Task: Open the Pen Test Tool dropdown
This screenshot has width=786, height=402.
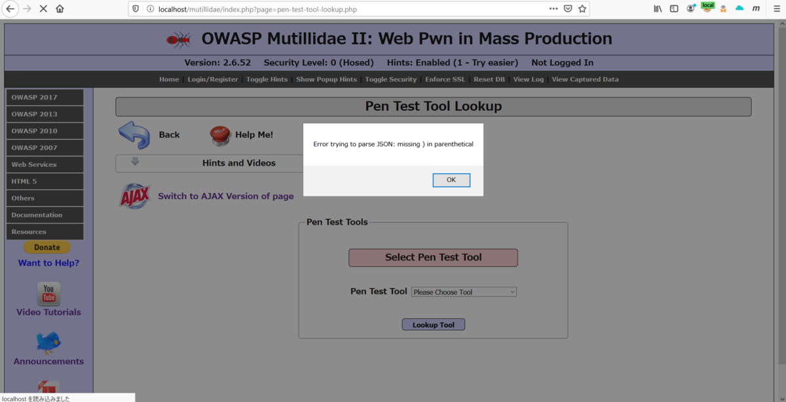Action: click(x=464, y=292)
